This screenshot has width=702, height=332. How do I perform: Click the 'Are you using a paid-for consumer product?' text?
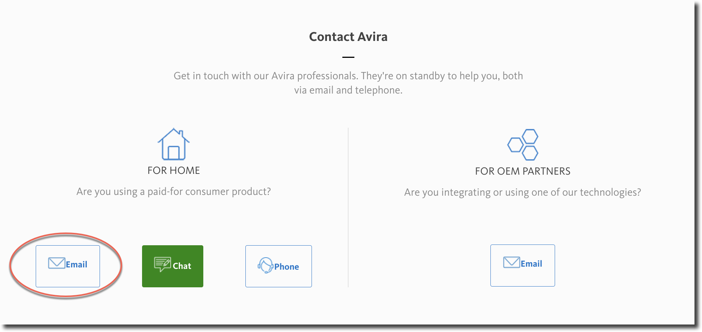[174, 192]
